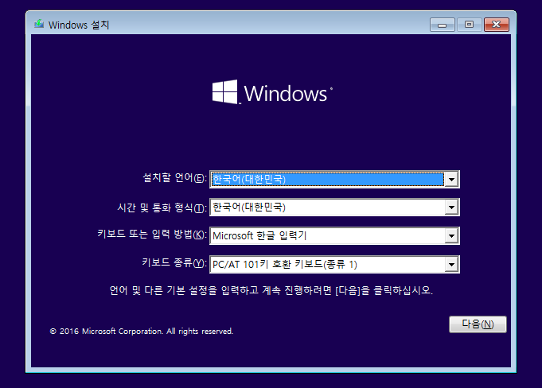Open the 키보드 또는 입력 방법 combo box
Viewport: 542px width, 388px height.
pos(334,236)
